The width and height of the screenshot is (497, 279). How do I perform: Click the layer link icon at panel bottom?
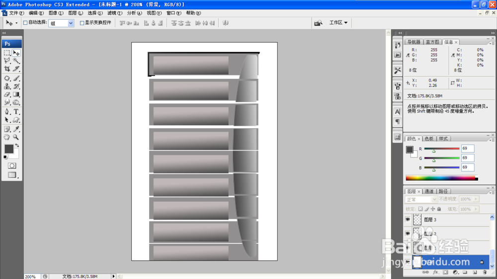[425, 273]
